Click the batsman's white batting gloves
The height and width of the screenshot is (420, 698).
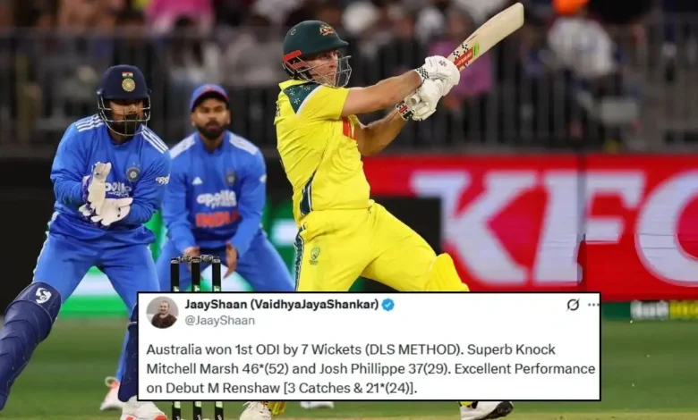coord(429,88)
